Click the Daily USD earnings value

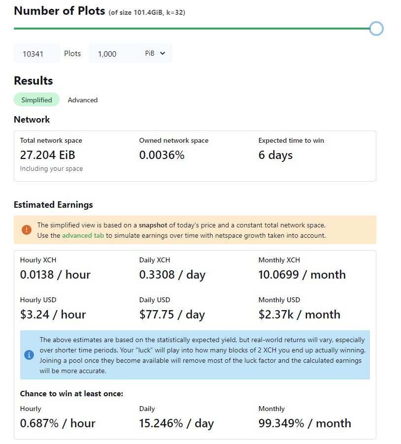click(x=172, y=315)
